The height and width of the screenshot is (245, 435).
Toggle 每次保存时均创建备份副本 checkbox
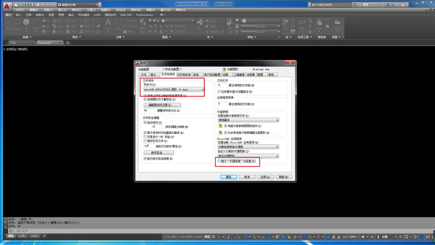[x=145, y=132]
